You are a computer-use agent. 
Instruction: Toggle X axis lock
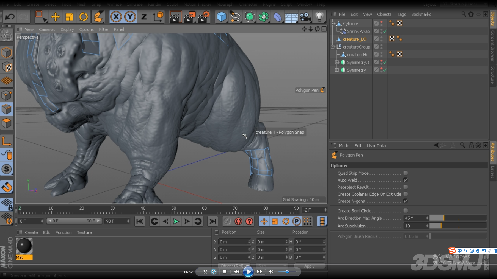(116, 17)
